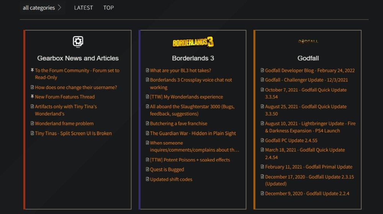Screen dimensions: 383x214
Task: Click document icon beside '[TTW] My Wonderlands experience'
Action: click(147, 97)
